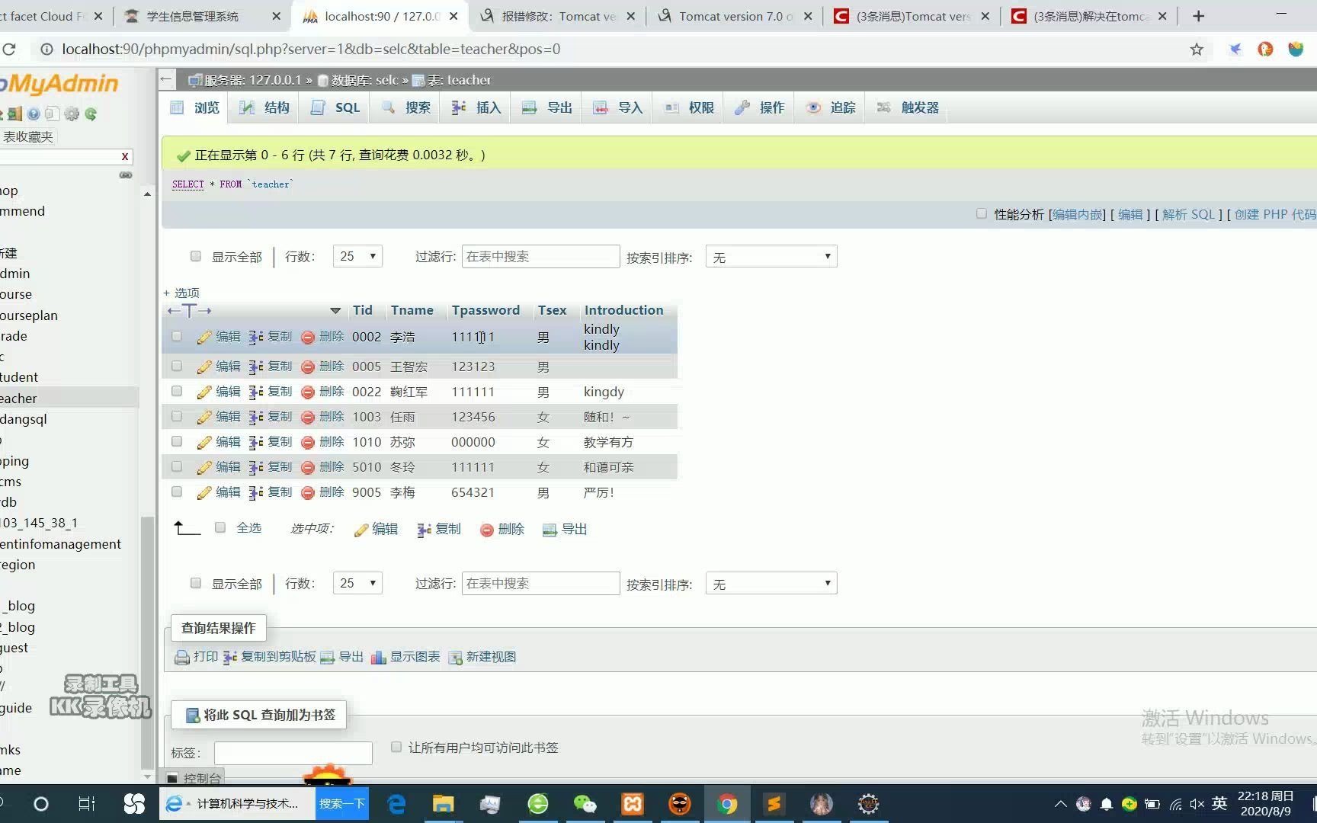Check the row checkbox for Tid 0005

coord(176,367)
